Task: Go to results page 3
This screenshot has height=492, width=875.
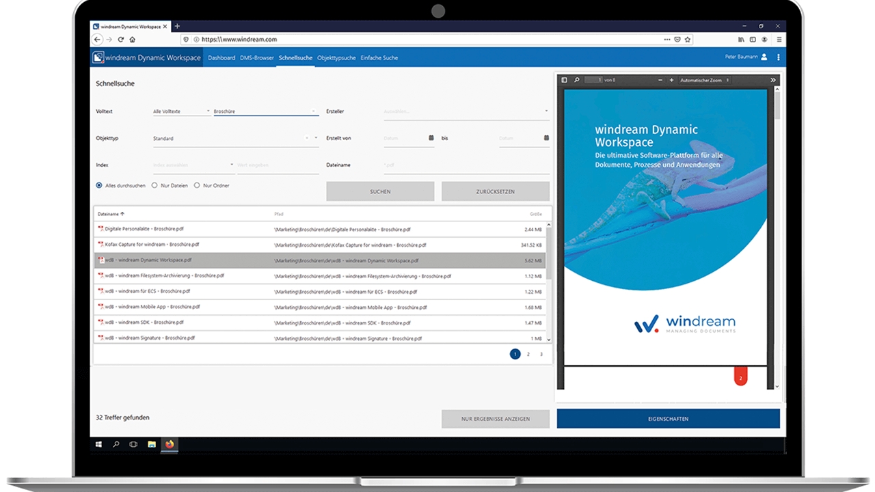Action: click(x=541, y=354)
